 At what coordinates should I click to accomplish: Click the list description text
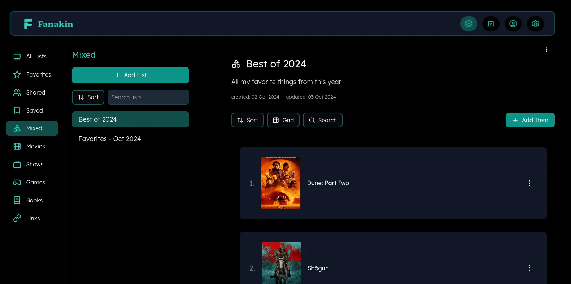286,82
